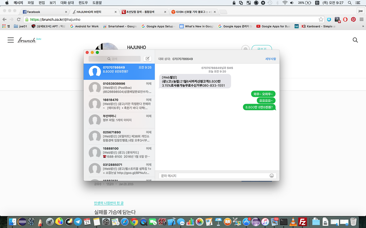Screen dimensions: 366x228
Task: Open the 01053939996 conversation
Action: [119, 88]
